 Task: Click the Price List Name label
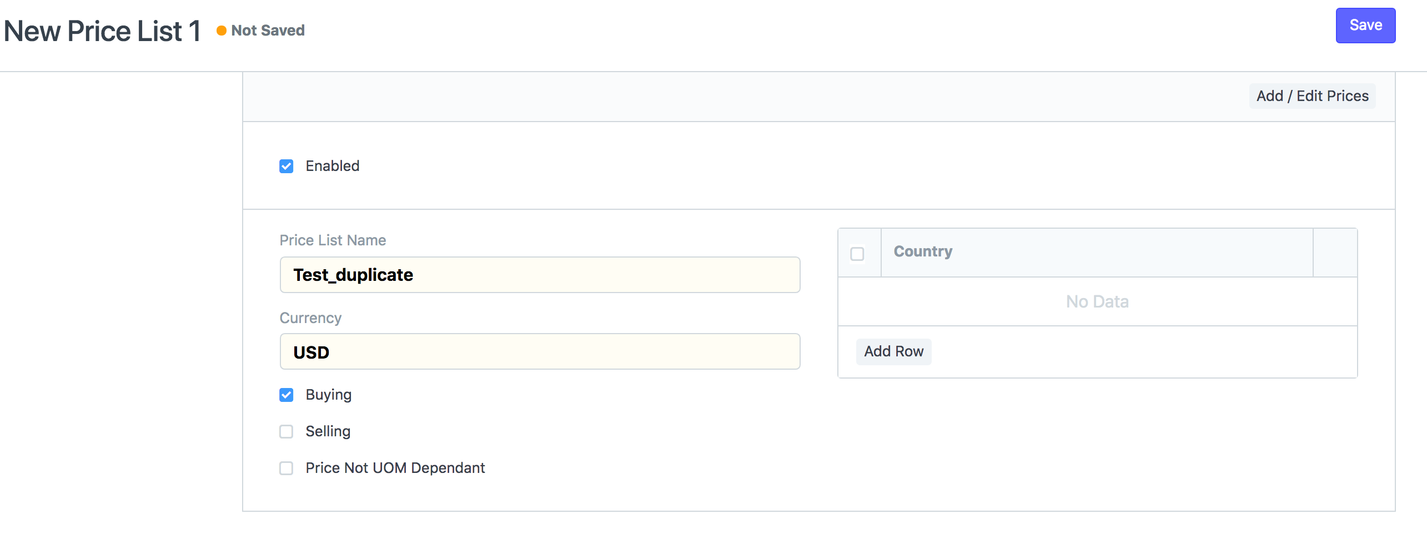[333, 240]
